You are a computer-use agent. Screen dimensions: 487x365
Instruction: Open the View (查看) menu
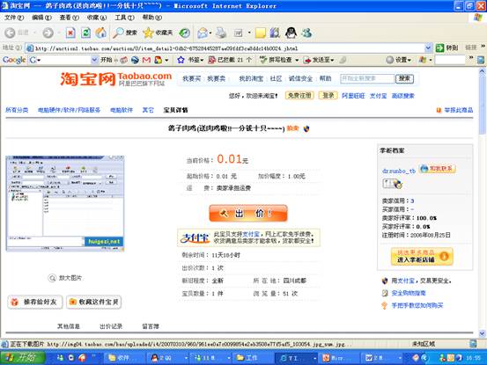tap(70, 18)
